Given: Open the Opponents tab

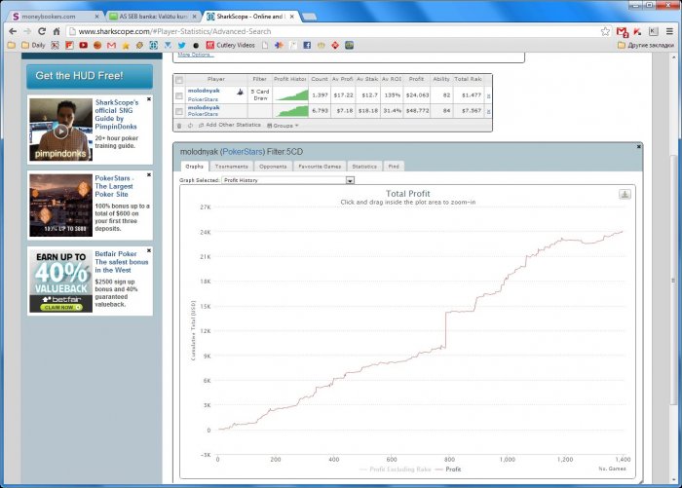Looking at the screenshot, I should coord(273,167).
